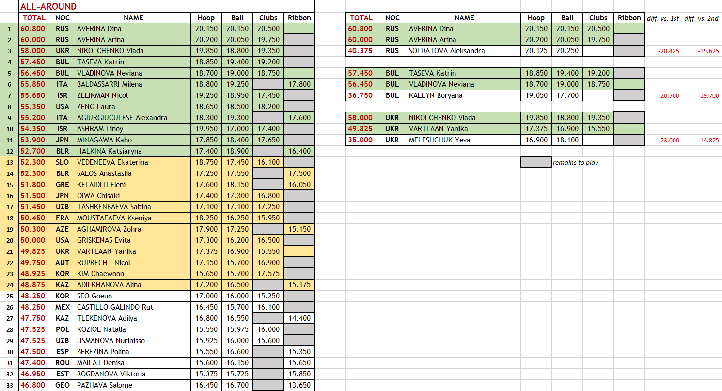Click the Ball column header
The height and width of the screenshot is (391, 722).
point(237,17)
